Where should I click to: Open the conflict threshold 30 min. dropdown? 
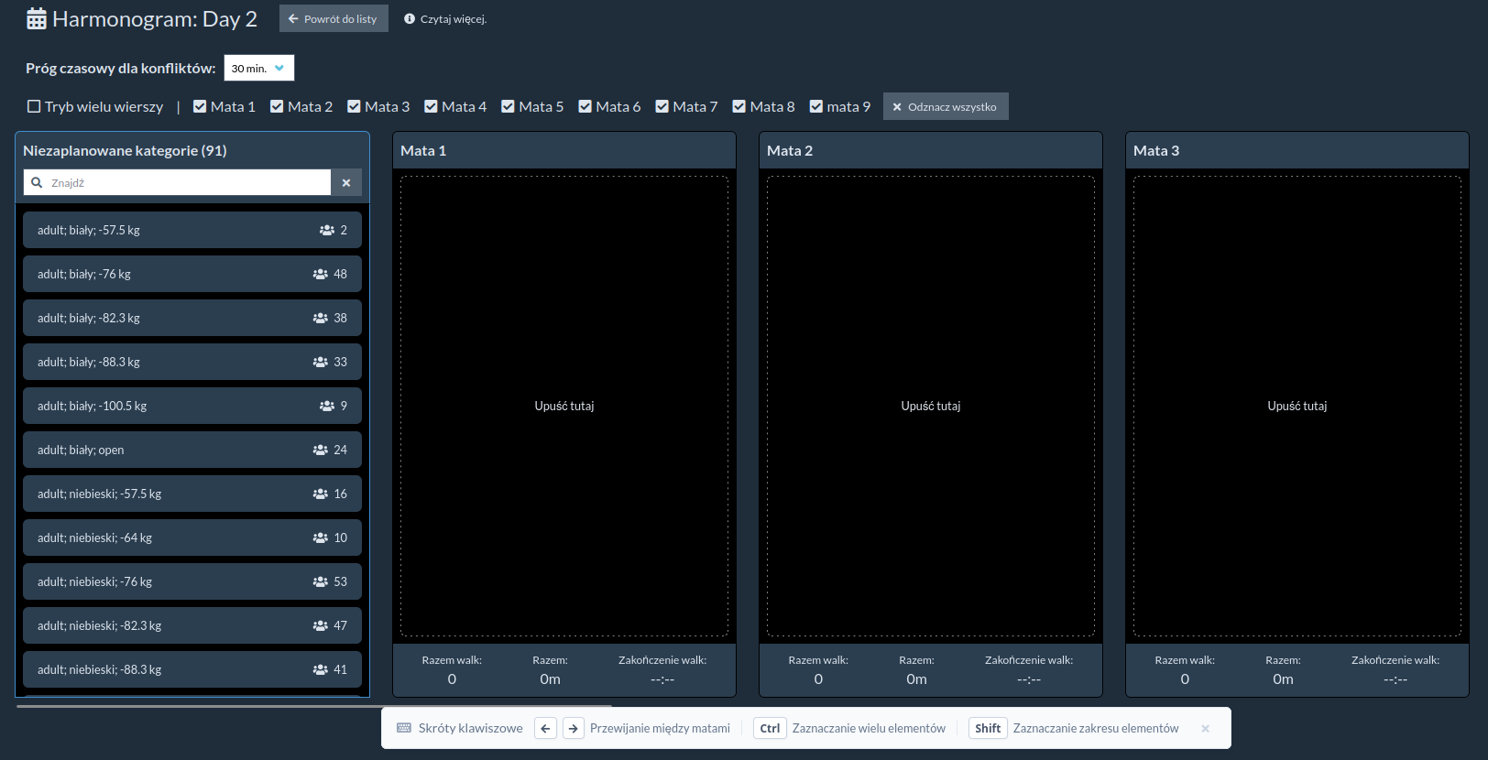(259, 69)
